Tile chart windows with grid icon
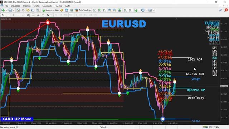Image resolution: width=229 pixels, height=129 pixels. pyautogui.click(x=120, y=10)
